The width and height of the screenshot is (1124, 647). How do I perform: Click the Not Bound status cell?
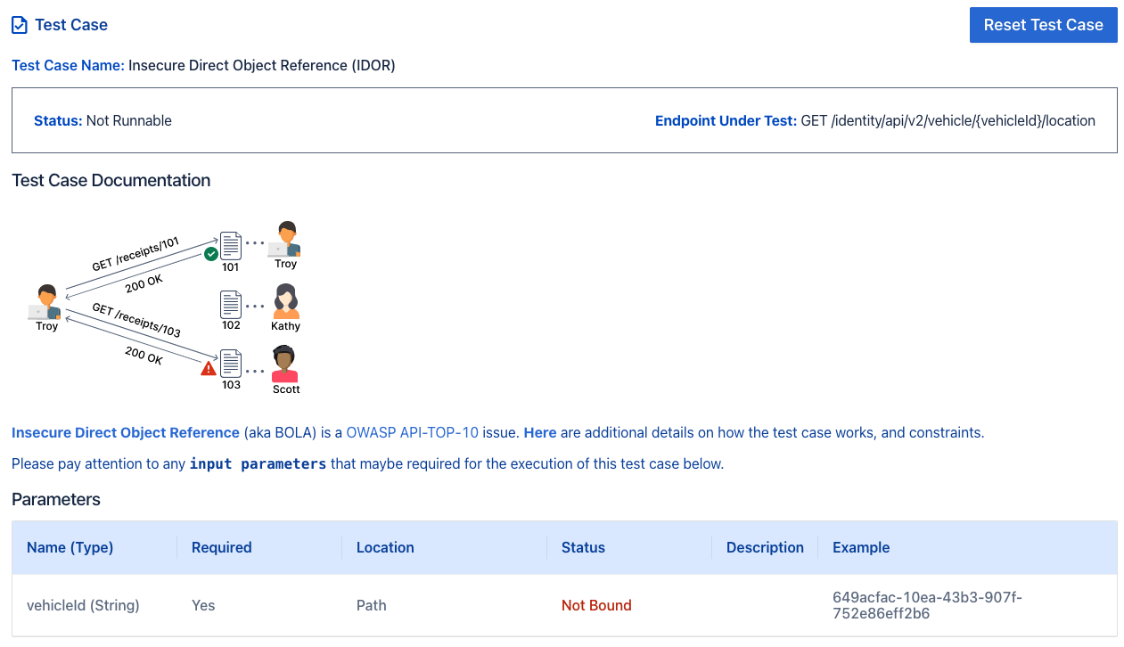(x=596, y=606)
